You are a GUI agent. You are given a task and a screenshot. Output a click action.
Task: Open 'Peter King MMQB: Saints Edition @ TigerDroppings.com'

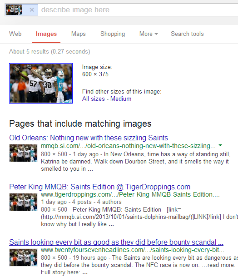click(99, 187)
